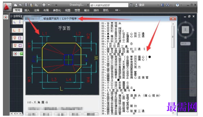The height and width of the screenshot is (117, 203).
Task: Open the Autodesk Exchange X icon
Action: click(162, 5)
